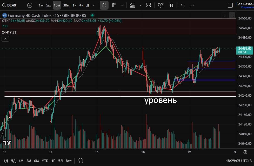Click the TradingView logo on the chart
The image size is (254, 166).
[7, 143]
